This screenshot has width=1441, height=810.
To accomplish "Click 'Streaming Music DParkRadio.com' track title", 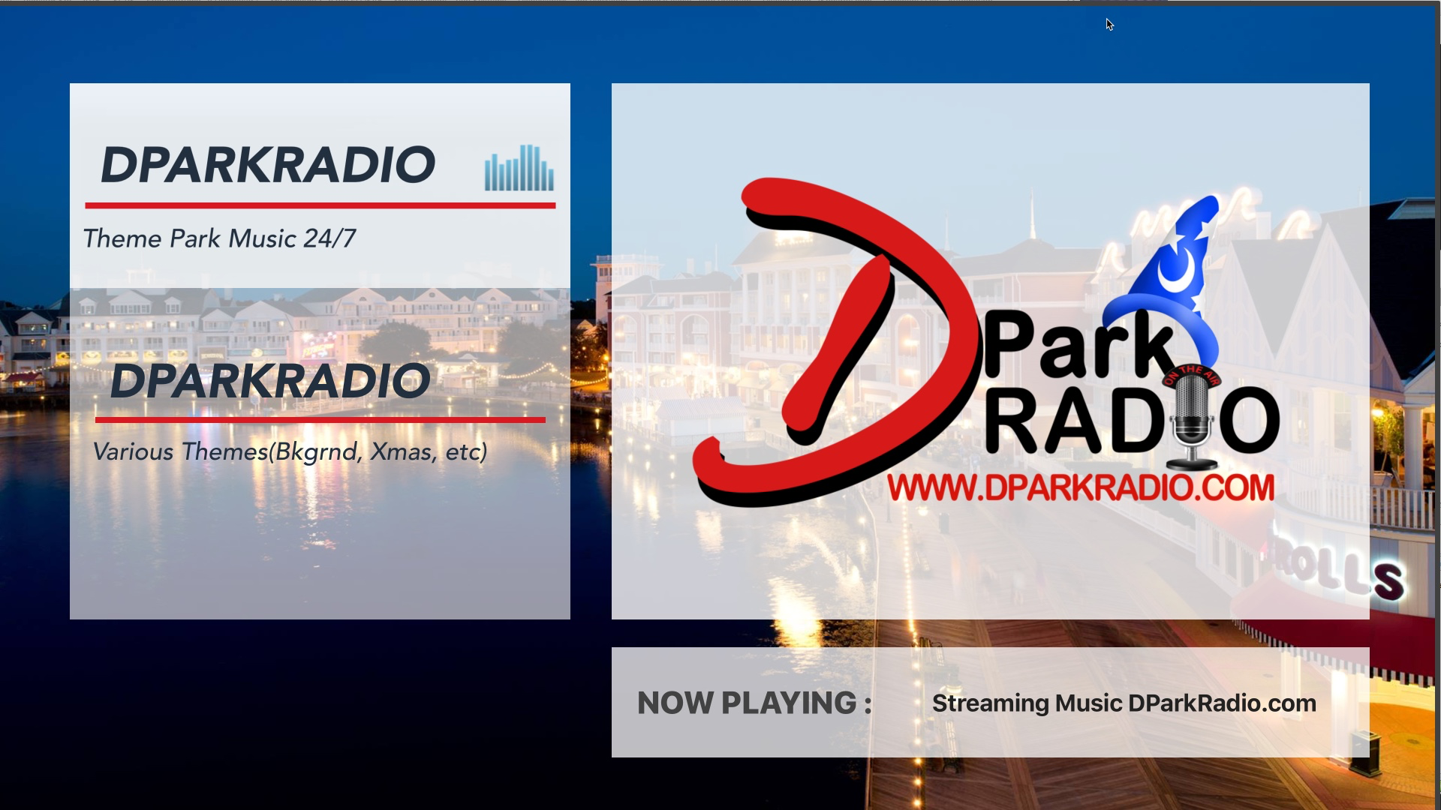I will coord(1124,703).
